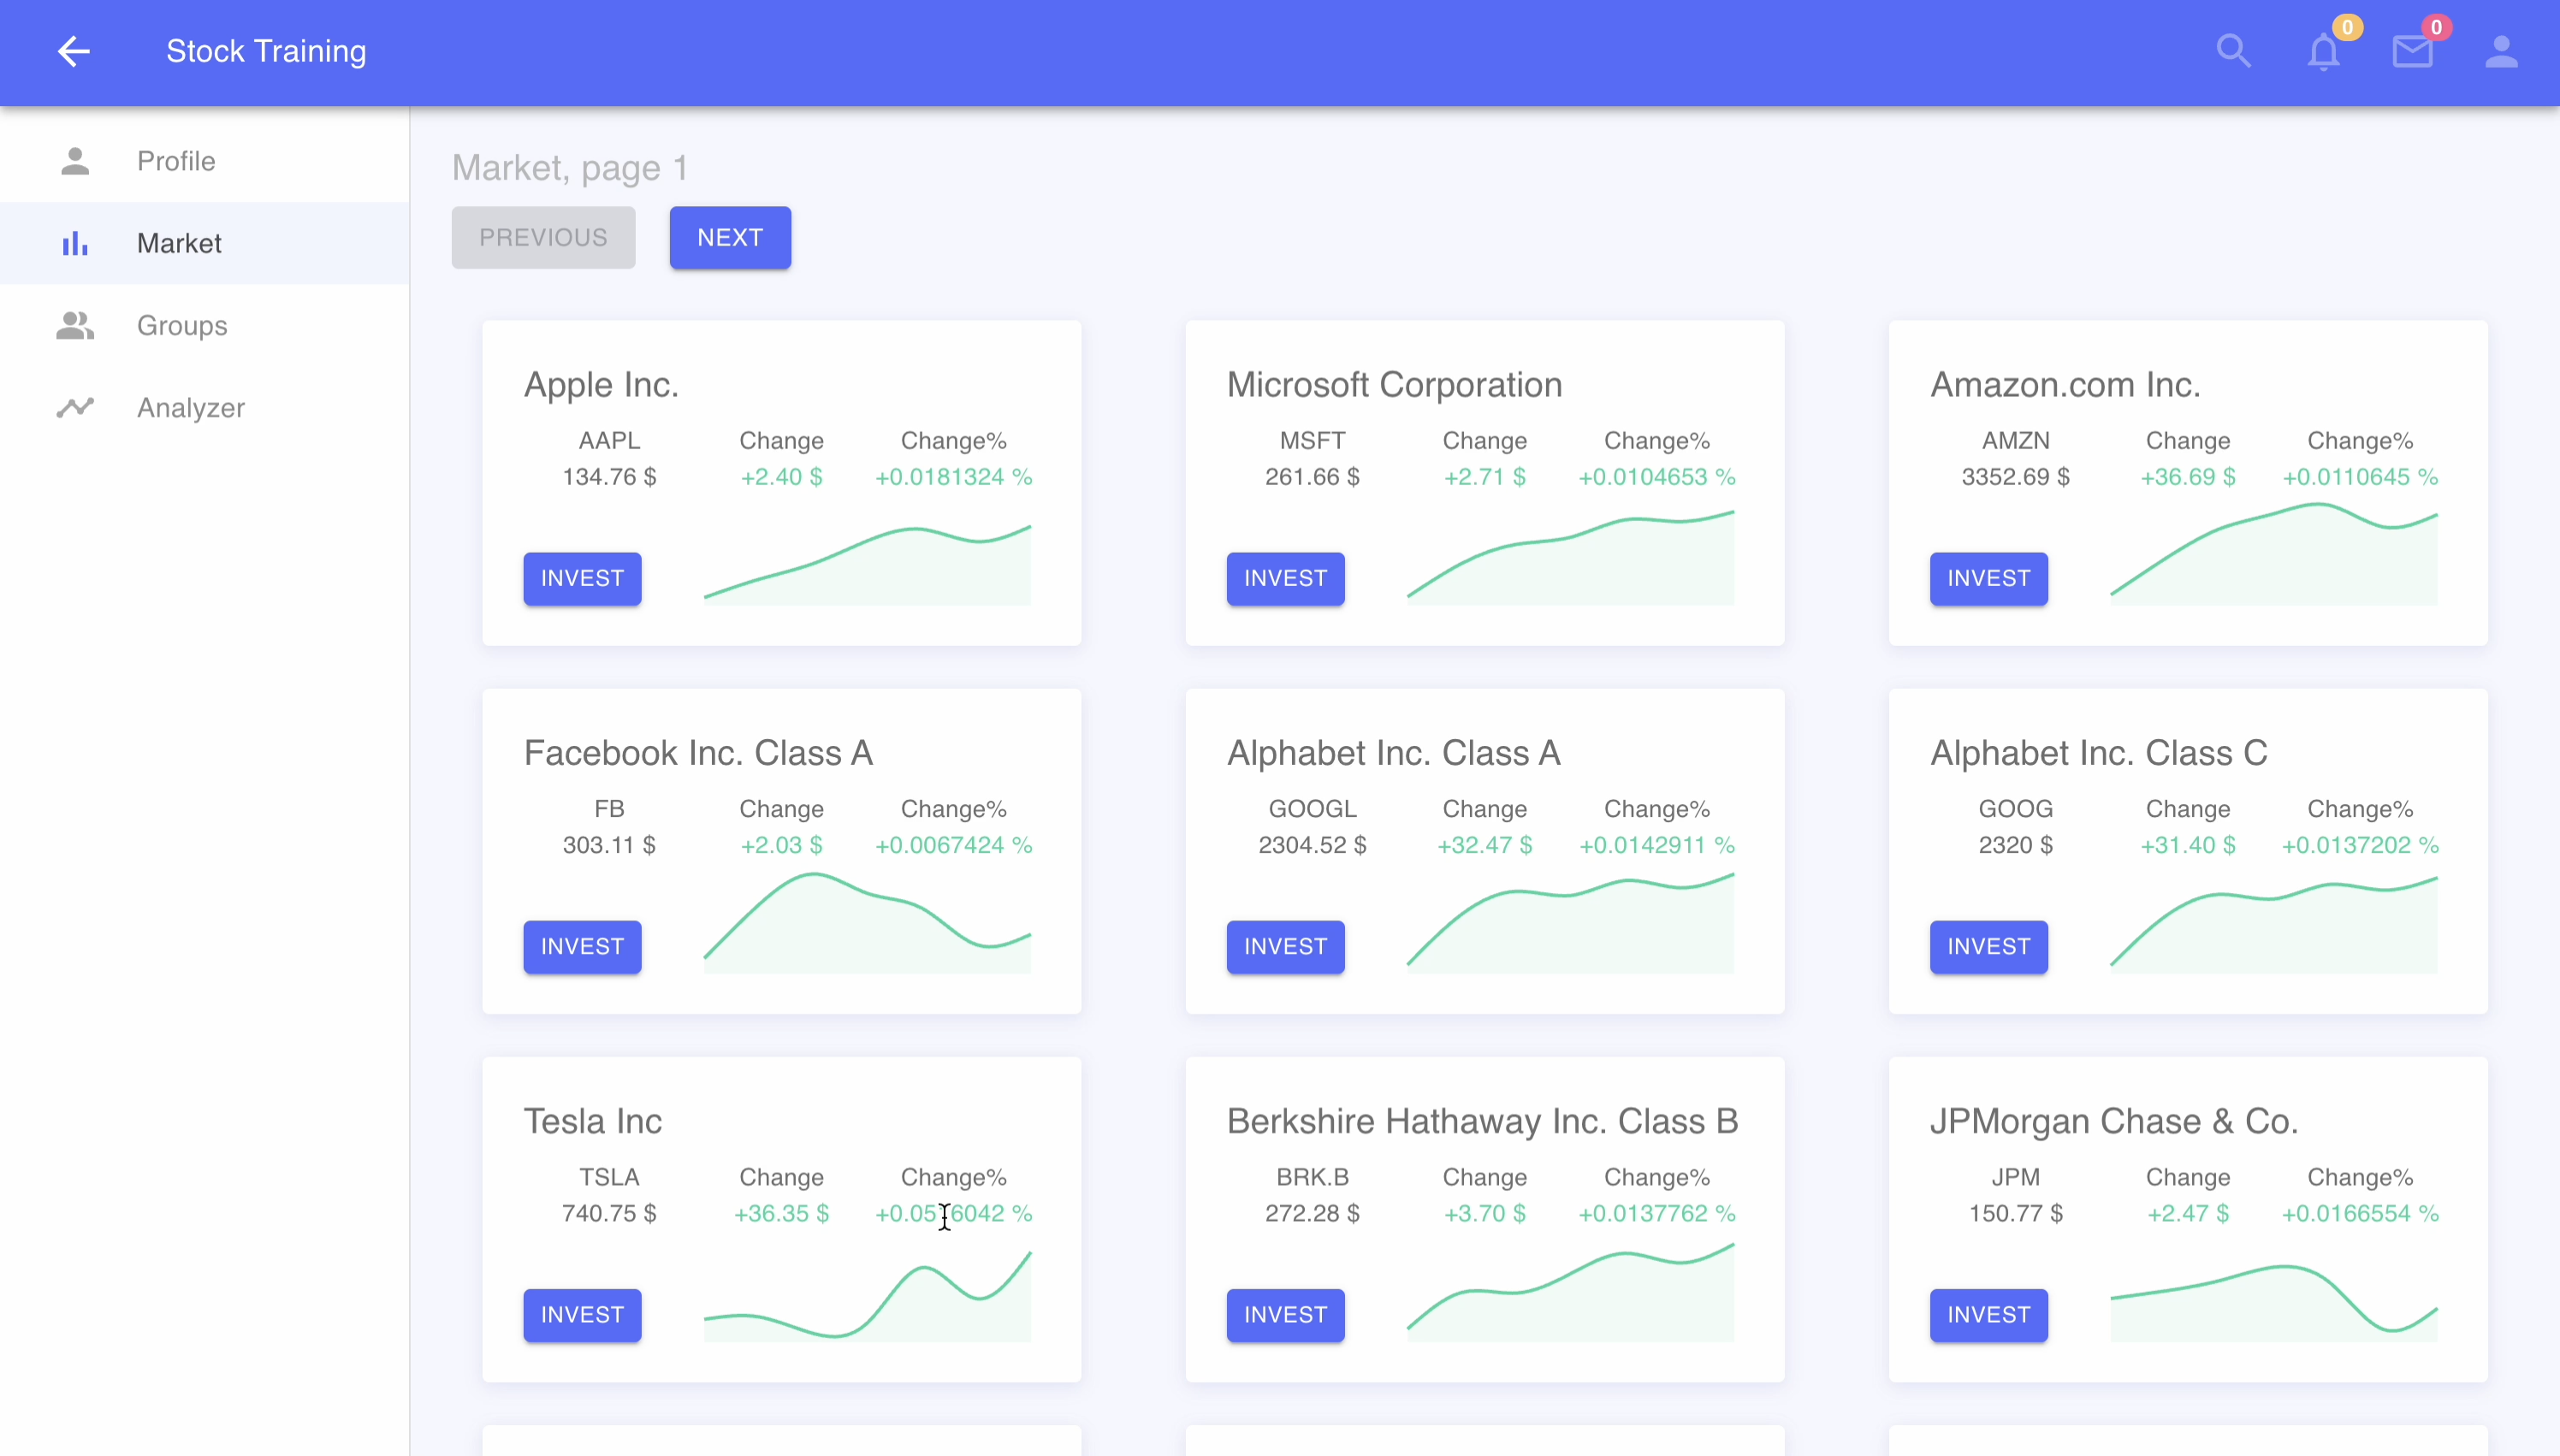Click the GOOGL ticker symbol
2560x1456 pixels.
point(1312,809)
